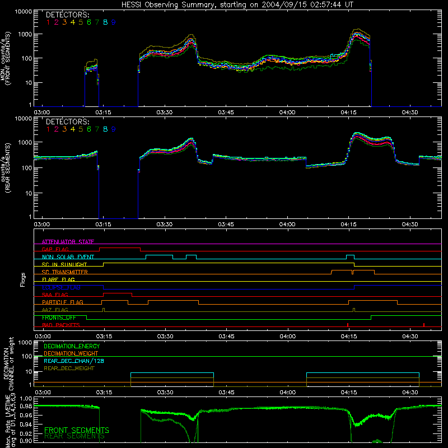Click the REAR_DEC_CHAN/128 legend label

click(74, 361)
